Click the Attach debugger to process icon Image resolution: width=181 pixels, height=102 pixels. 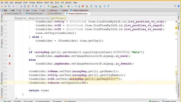pyautogui.click(x=79, y=6)
